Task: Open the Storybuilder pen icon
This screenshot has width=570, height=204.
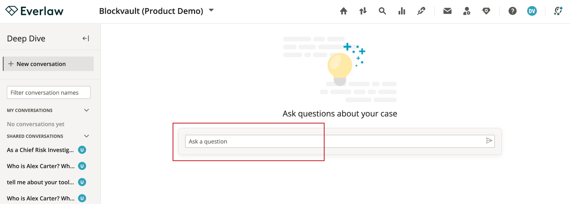Action: point(421,11)
